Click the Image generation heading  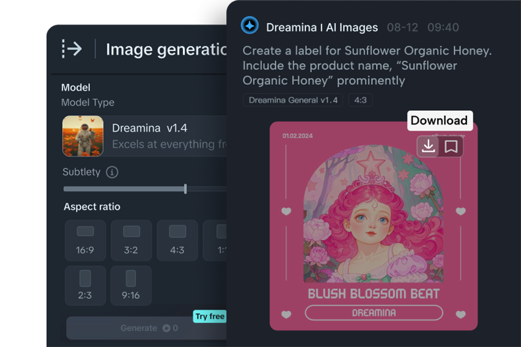click(166, 50)
